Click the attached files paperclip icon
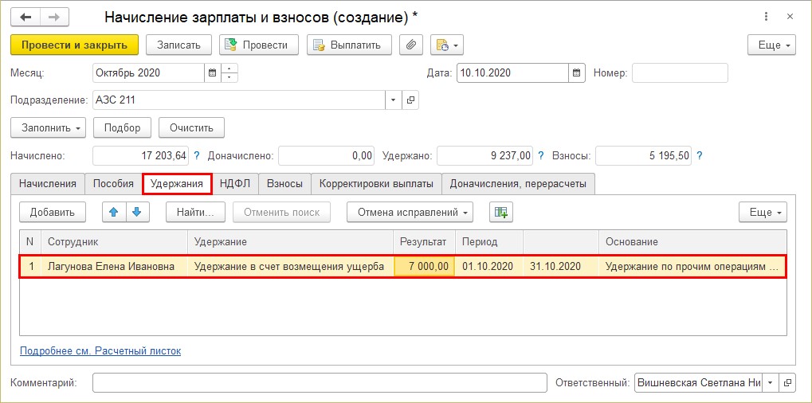Image resolution: width=812 pixels, height=403 pixels. [410, 45]
